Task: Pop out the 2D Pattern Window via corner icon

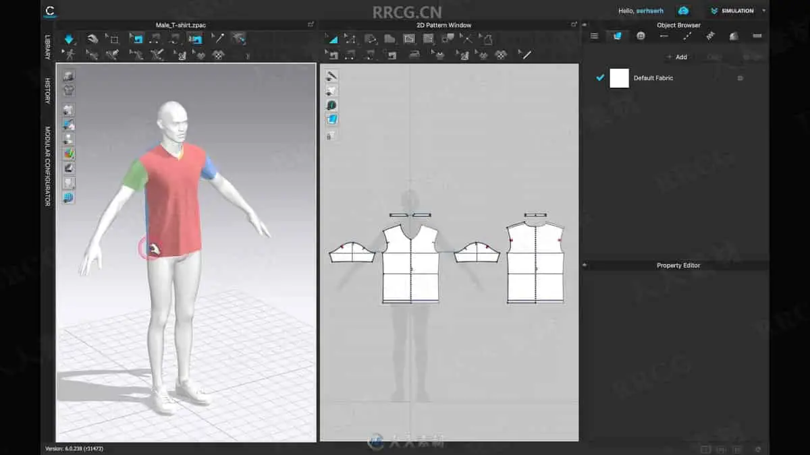Action: click(573, 25)
